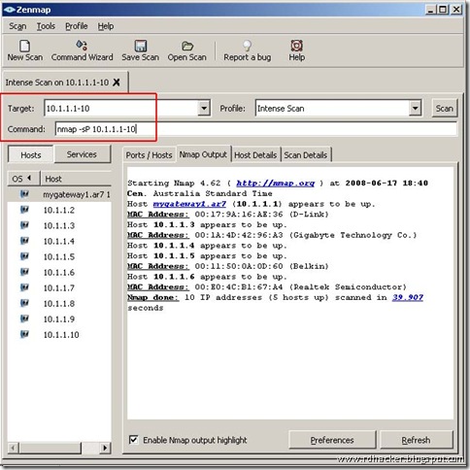The height and width of the screenshot is (470, 470).
Task: Click the 39.907 link in output
Action: [408, 297]
